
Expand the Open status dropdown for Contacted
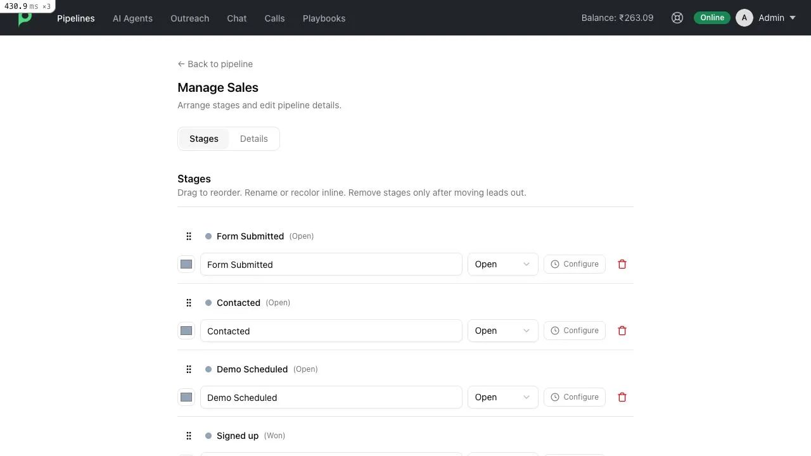click(503, 331)
